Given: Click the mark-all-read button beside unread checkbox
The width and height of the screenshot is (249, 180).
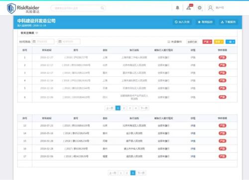Looking at the screenshot, I should click(x=192, y=42).
